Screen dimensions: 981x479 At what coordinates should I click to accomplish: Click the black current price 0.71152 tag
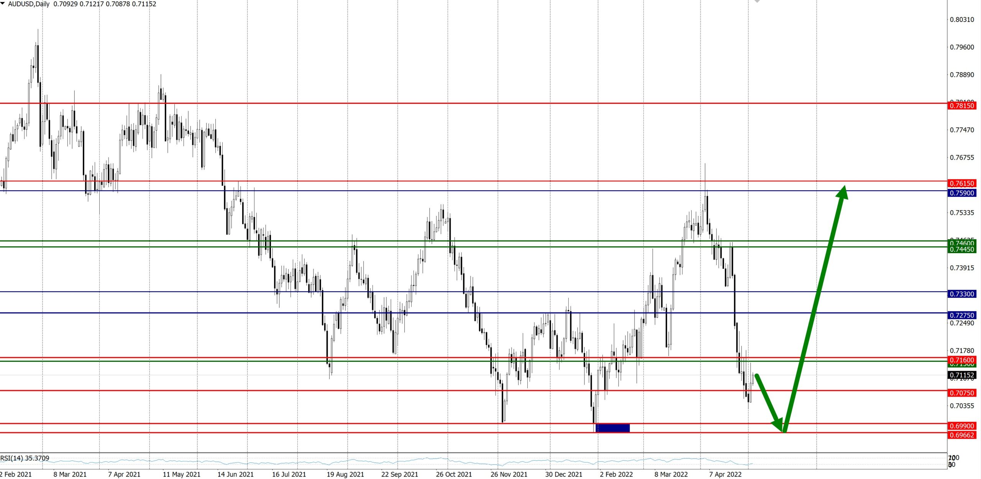962,375
